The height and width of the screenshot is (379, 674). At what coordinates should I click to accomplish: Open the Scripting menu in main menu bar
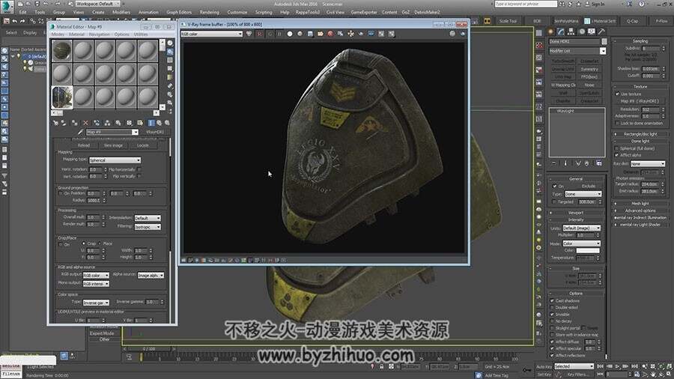coord(264,13)
